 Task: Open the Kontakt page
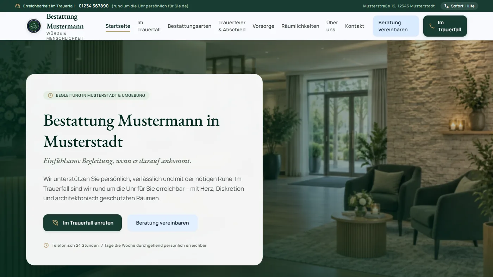coord(355,26)
